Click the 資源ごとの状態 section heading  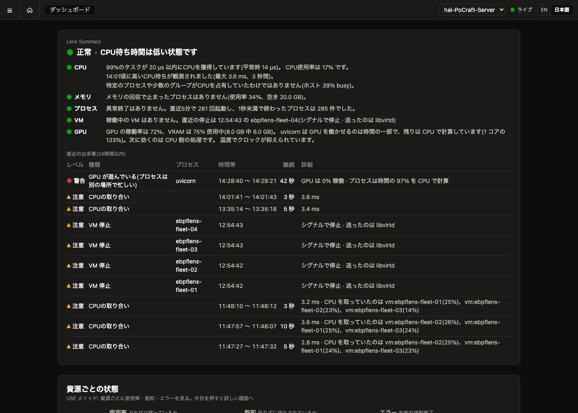[x=92, y=389]
